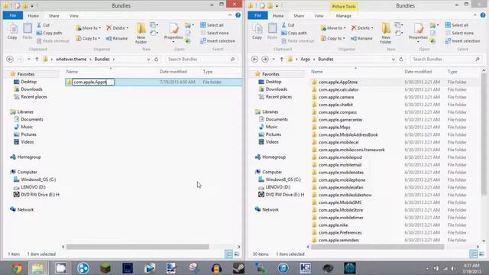Open Google Chrome from the taskbar

[17, 268]
